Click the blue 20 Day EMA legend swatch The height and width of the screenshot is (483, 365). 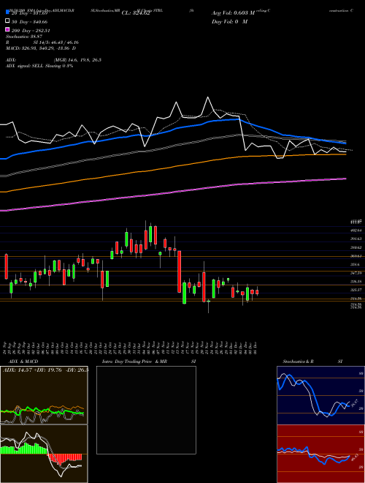click(7, 12)
